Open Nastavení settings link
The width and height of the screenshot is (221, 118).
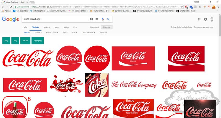[x=94, y=27]
